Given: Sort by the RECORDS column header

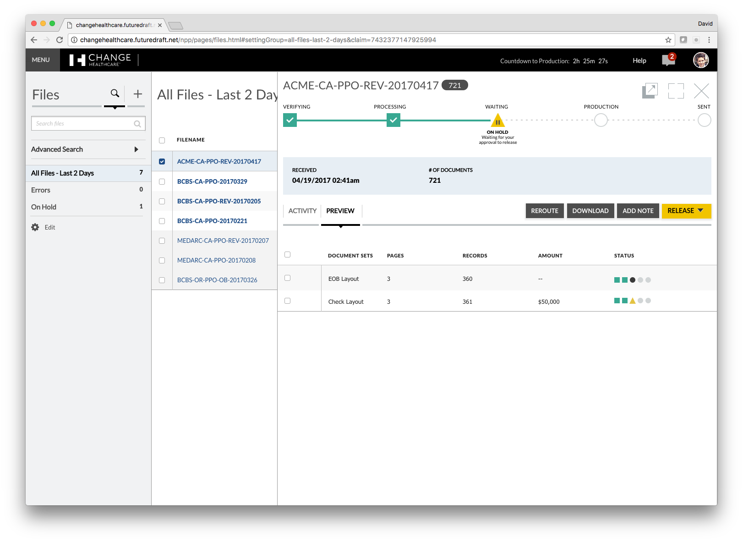Looking at the screenshot, I should [x=475, y=256].
